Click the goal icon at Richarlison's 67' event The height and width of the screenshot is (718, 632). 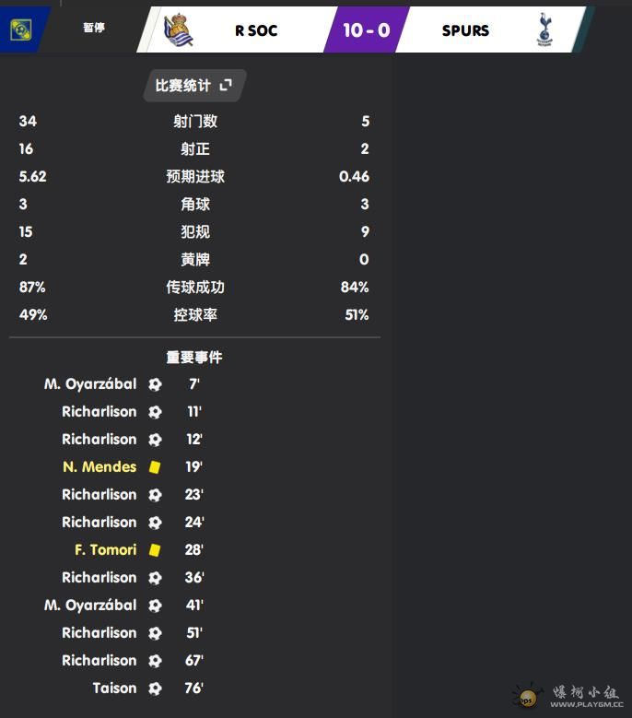[x=155, y=661]
